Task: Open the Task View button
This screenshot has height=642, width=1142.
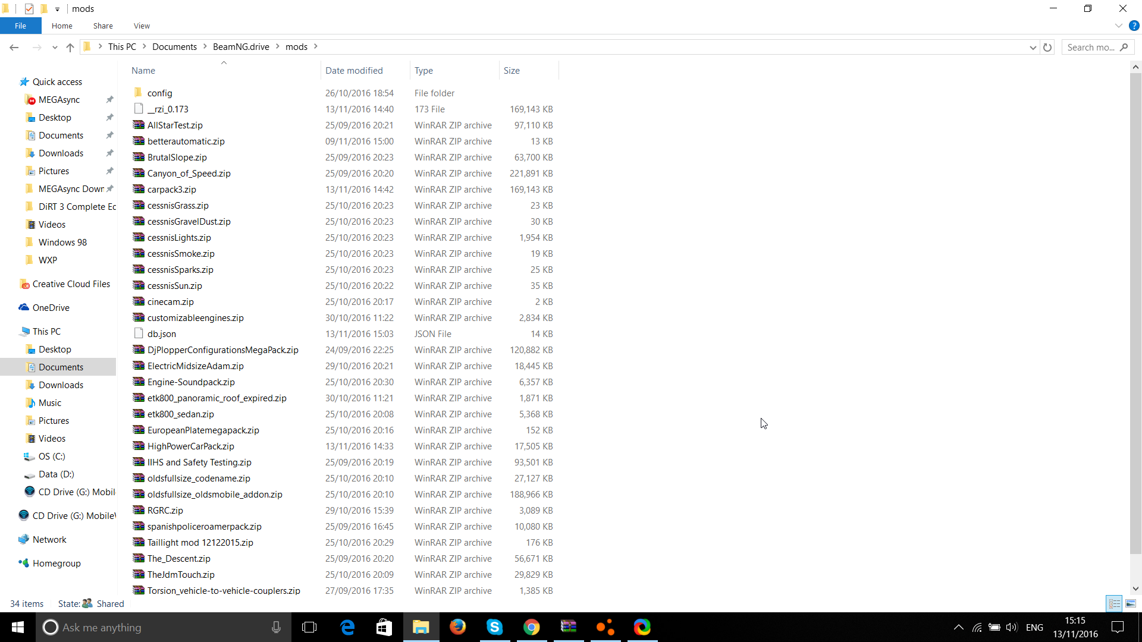Action: (309, 627)
